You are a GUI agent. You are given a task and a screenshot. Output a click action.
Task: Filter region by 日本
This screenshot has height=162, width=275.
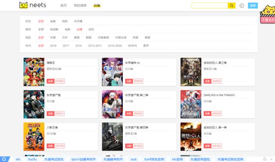point(65,37)
